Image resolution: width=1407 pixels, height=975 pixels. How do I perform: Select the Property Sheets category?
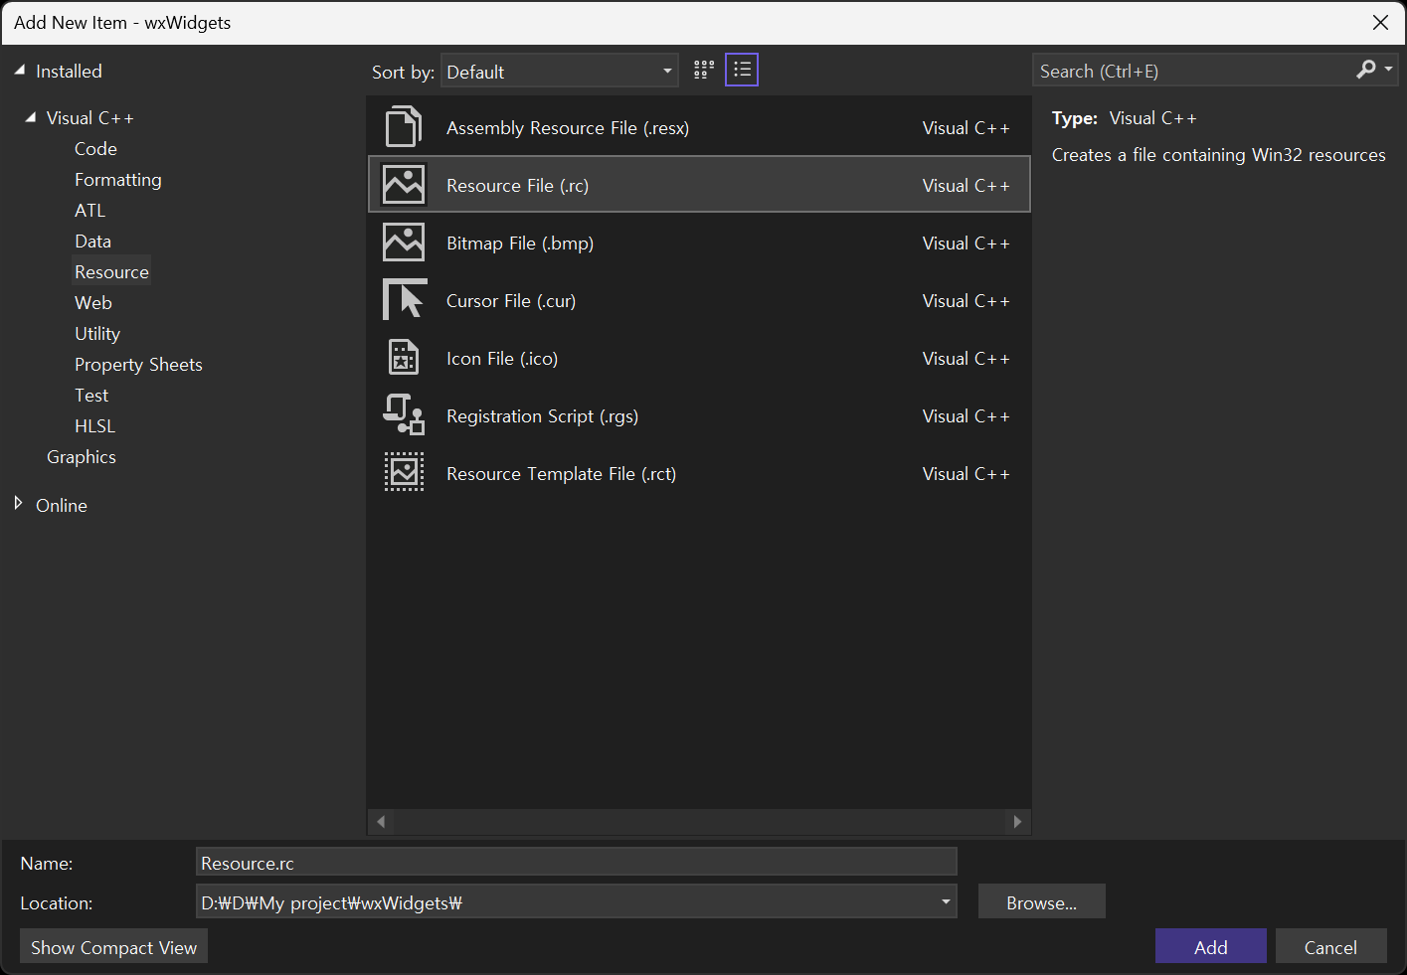[138, 365]
